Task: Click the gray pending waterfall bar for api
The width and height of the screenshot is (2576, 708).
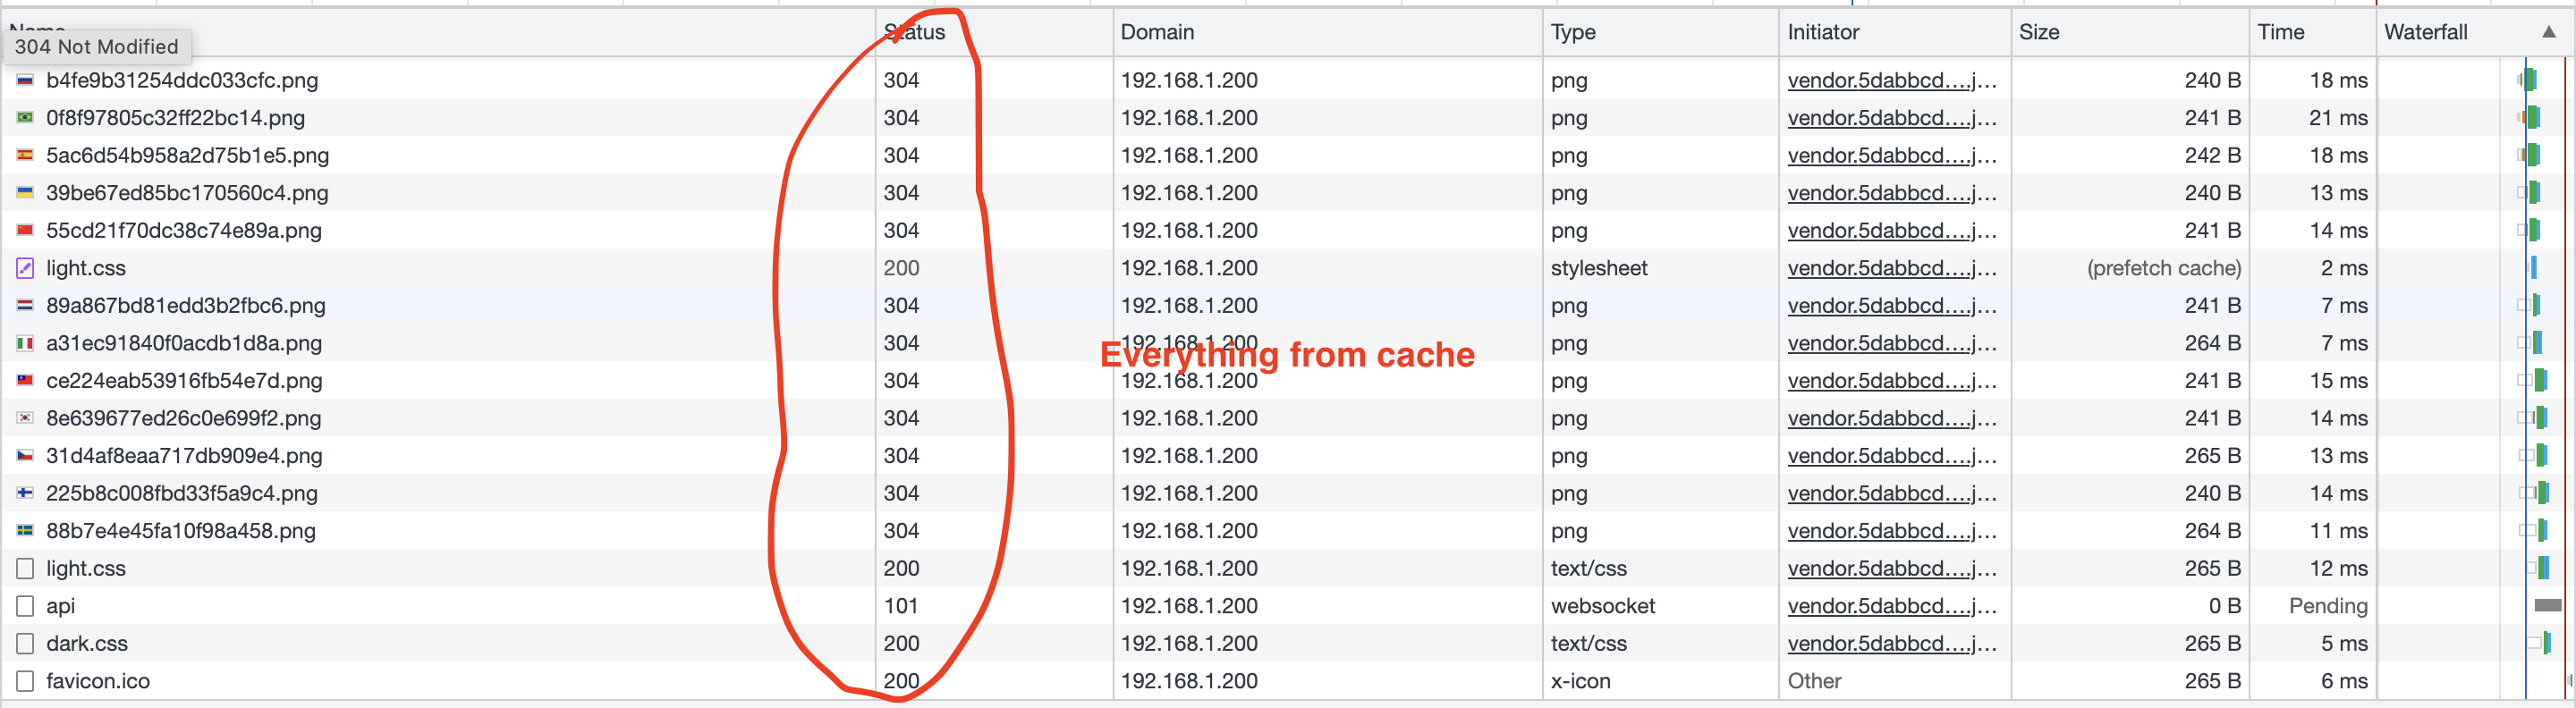Action: (x=2548, y=605)
